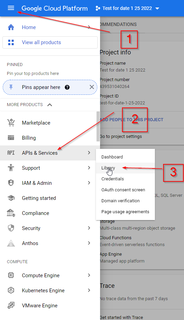The width and height of the screenshot is (184, 320).
Task: Click the Cloud Functions resource link
Action: (x=116, y=238)
